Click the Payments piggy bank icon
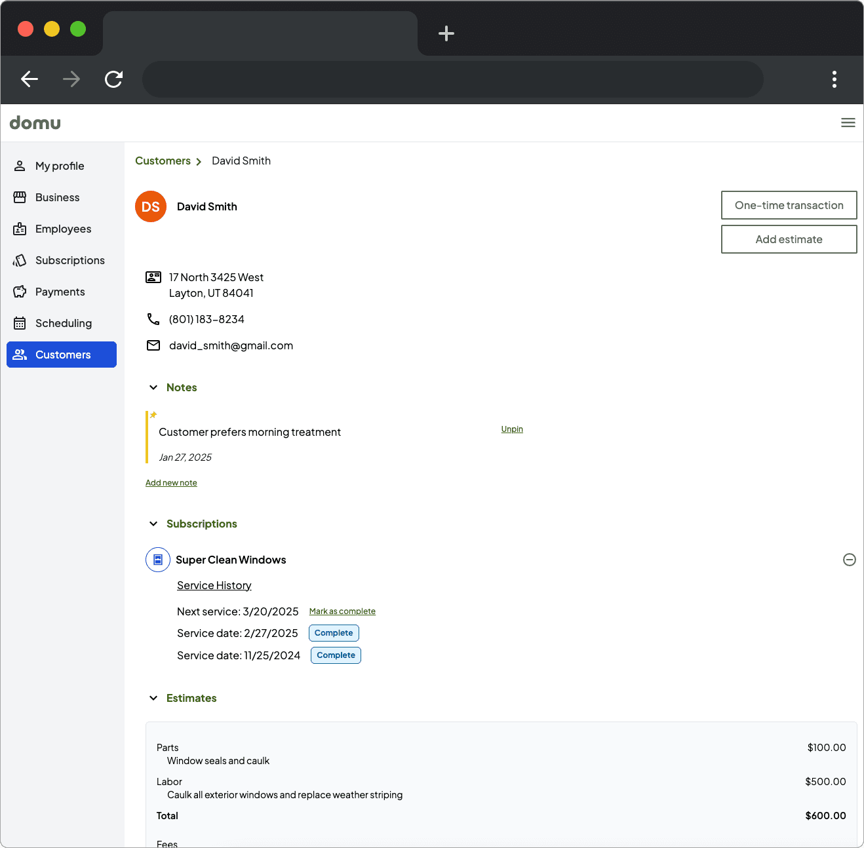864x848 pixels. point(20,292)
